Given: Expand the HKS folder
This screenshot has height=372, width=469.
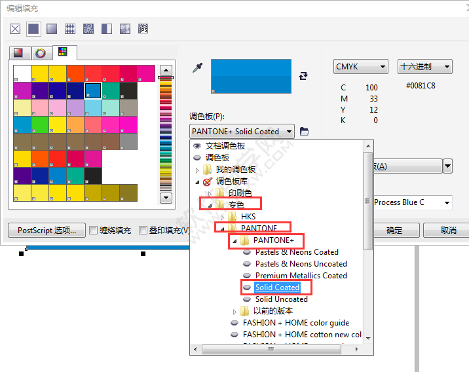Looking at the screenshot, I should click(222, 217).
